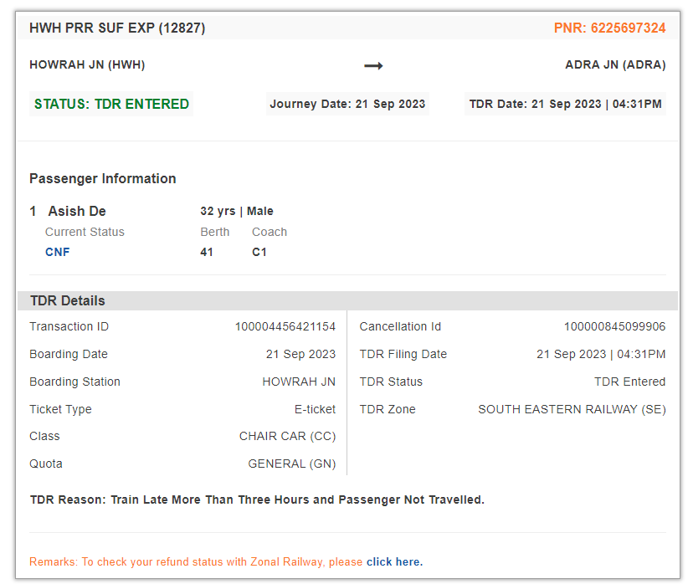Click TDR Zone value SOUTH EASTERN RAILWAY (SE)
Viewport: 688px width, 584px height.
(x=572, y=409)
